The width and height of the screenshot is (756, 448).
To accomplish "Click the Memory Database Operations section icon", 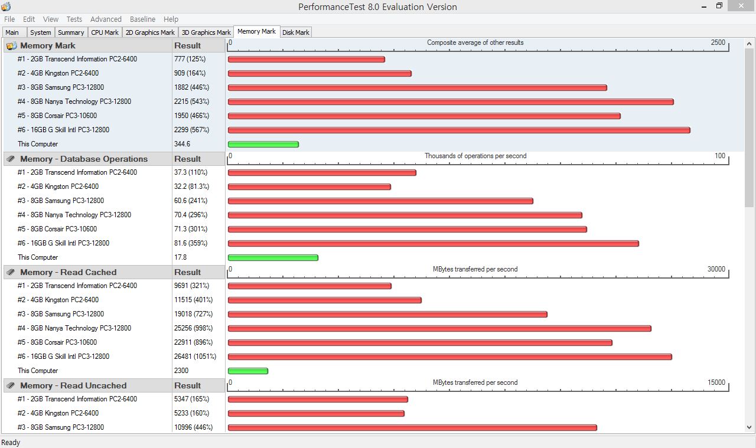I will [11, 159].
